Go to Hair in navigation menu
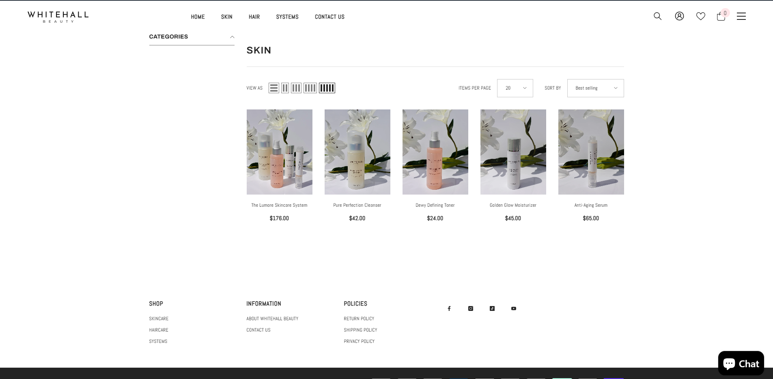The width and height of the screenshot is (773, 379). pos(254,17)
